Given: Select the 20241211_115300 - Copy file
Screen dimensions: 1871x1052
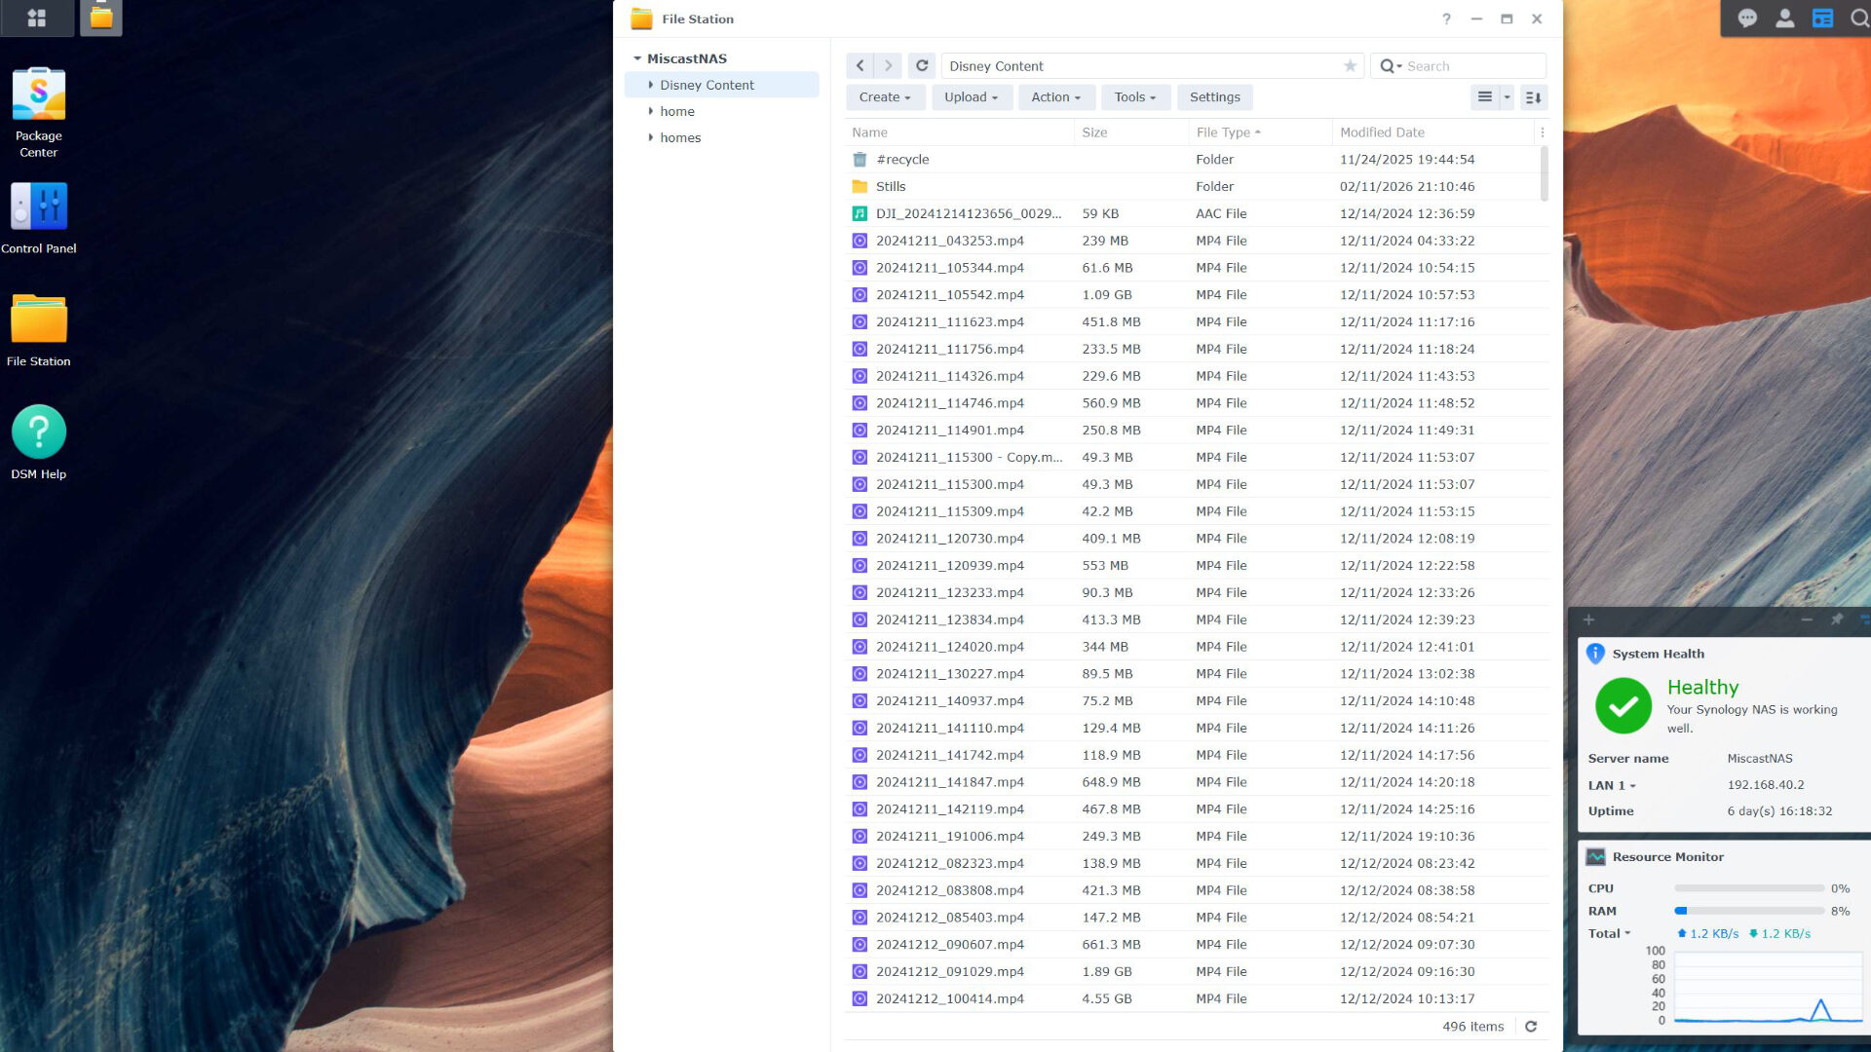Looking at the screenshot, I should click(x=1197, y=458).
